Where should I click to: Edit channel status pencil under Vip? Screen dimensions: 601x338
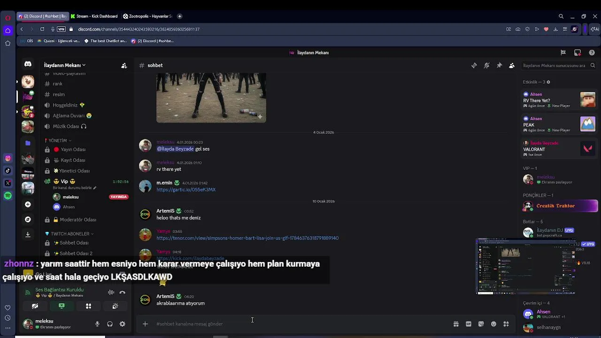click(94, 188)
